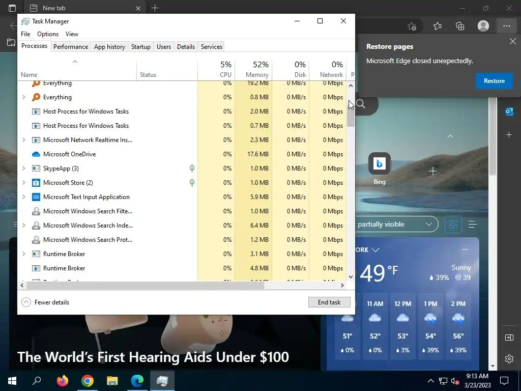Viewport: 521px width, 391px height.
Task: Select Microsoft Windows Search Filter Host icon
Action: point(36,211)
